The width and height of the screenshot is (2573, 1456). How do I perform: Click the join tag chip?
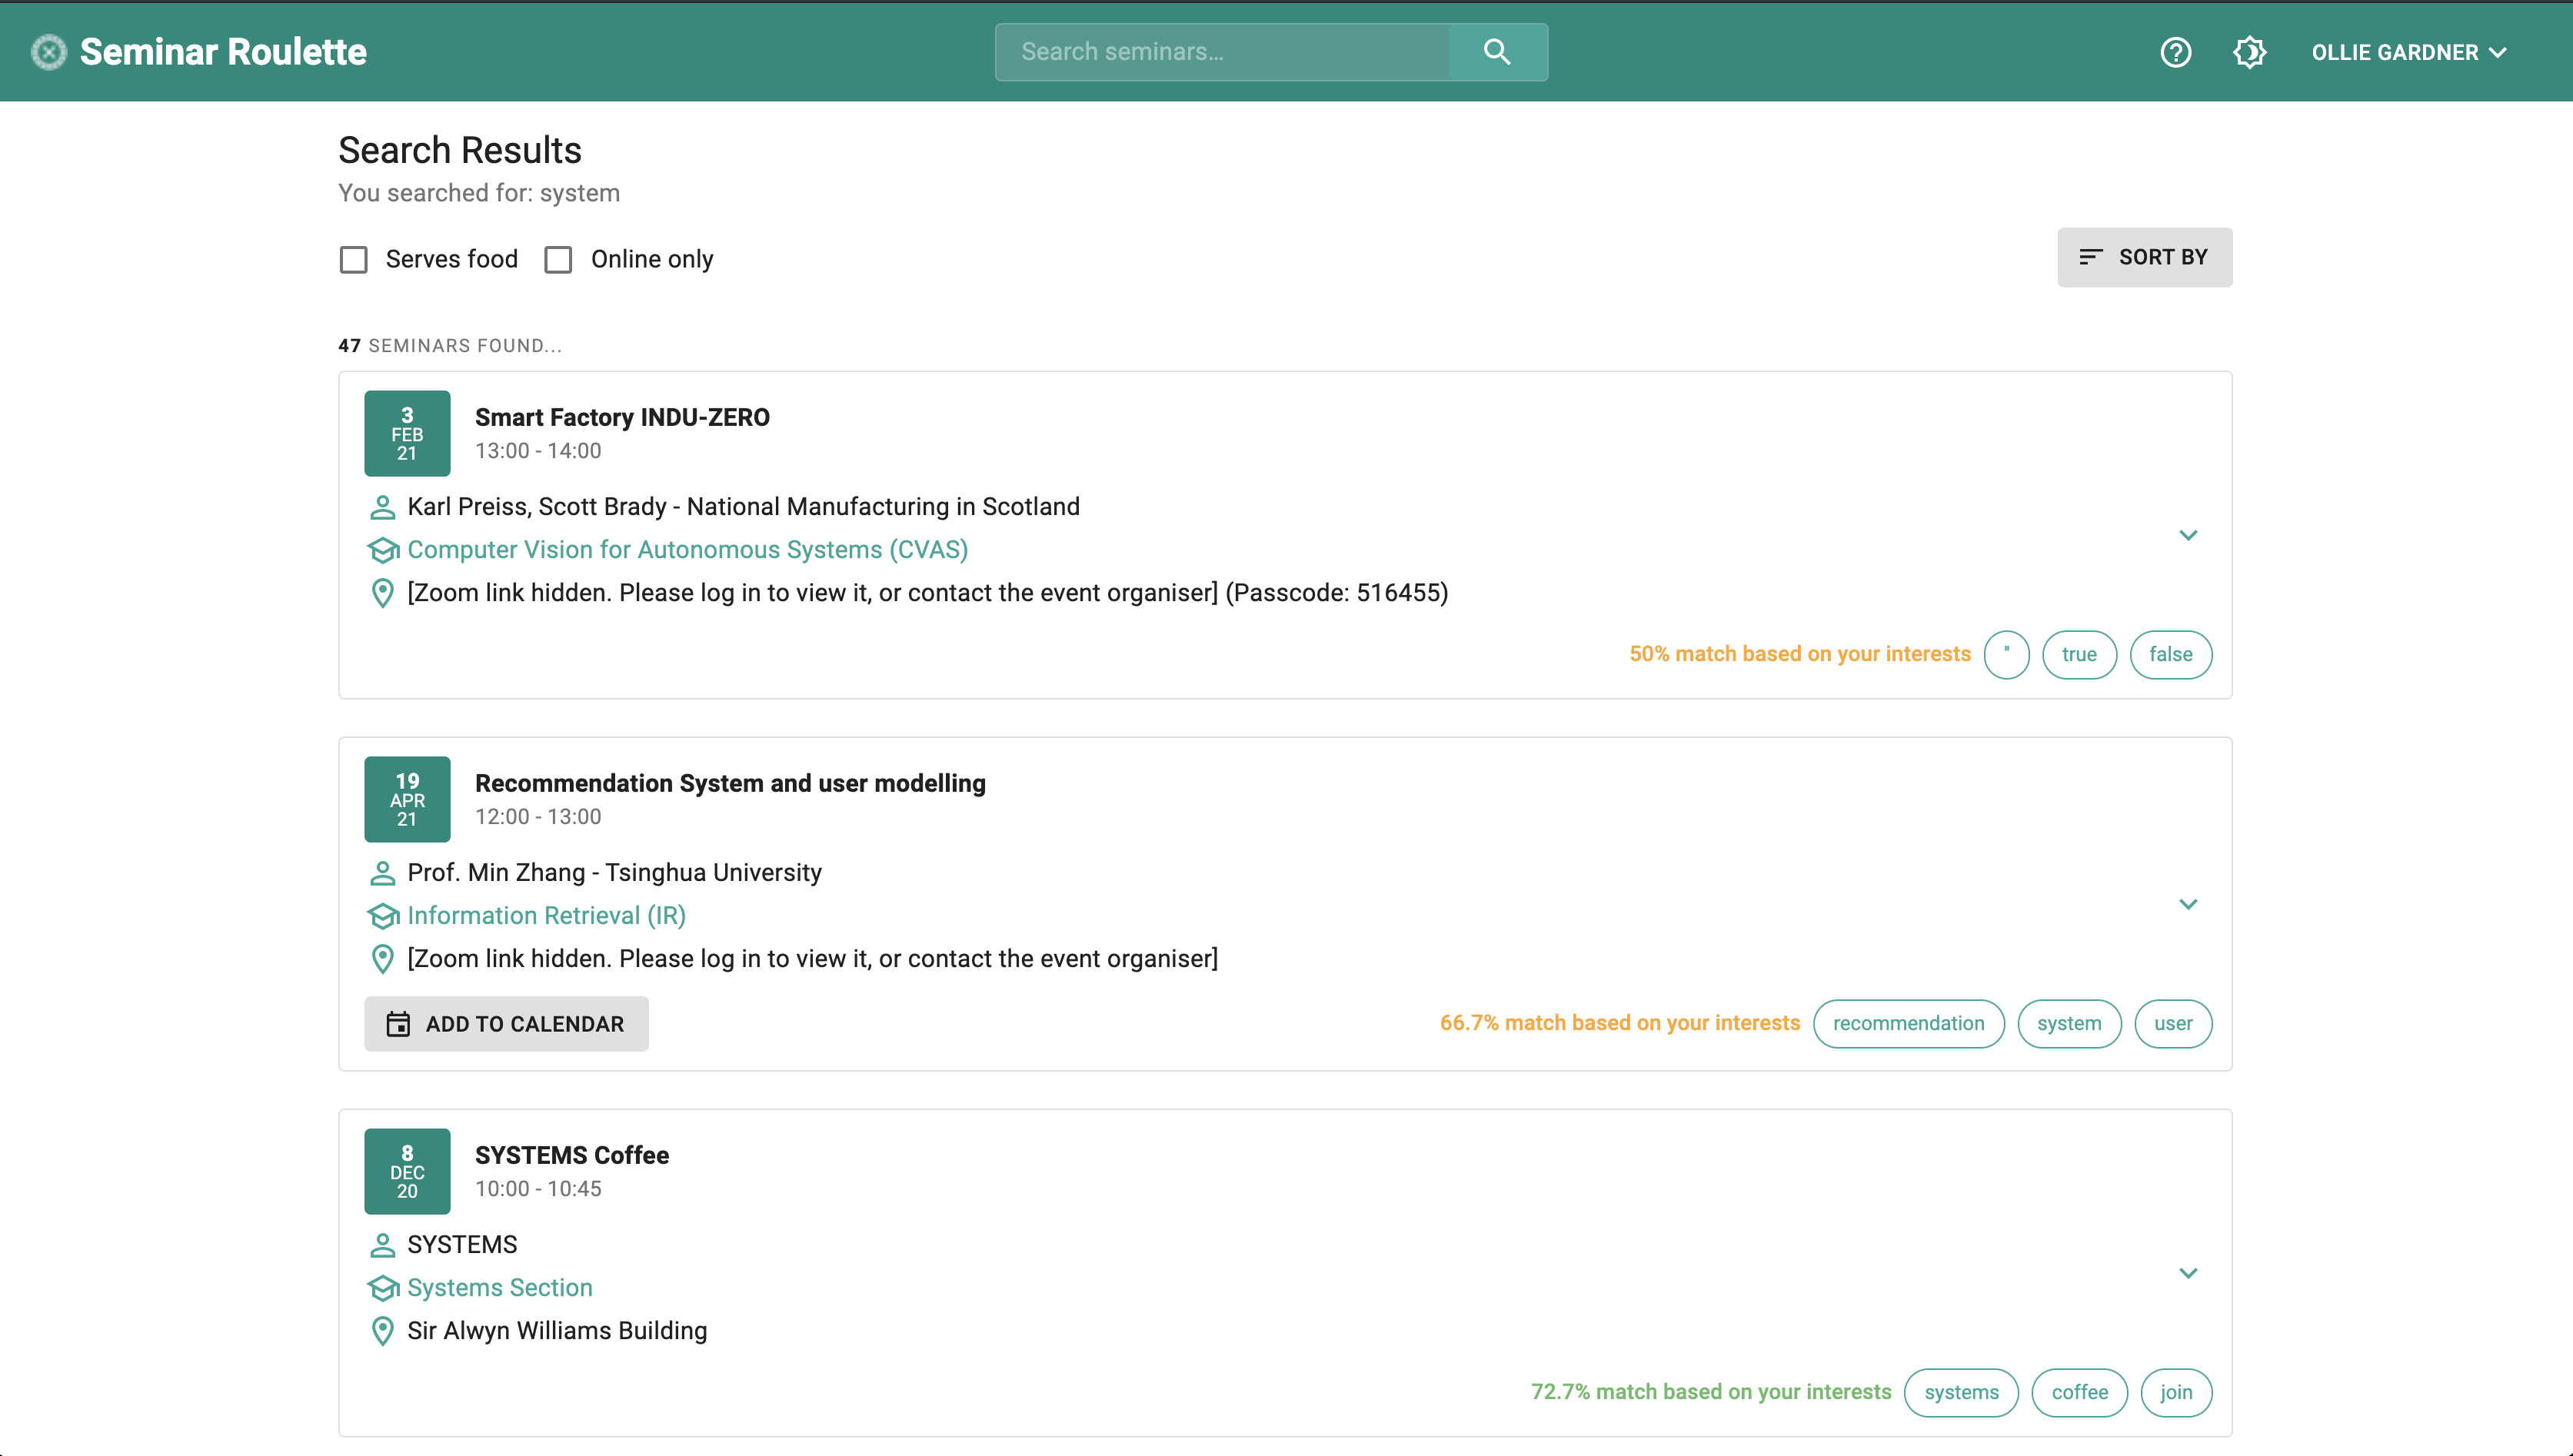pos(2176,1393)
